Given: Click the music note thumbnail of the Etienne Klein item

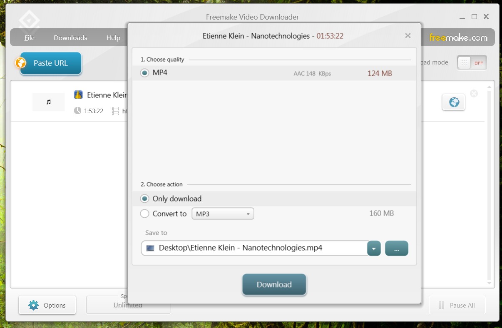Looking at the screenshot, I should click(49, 102).
